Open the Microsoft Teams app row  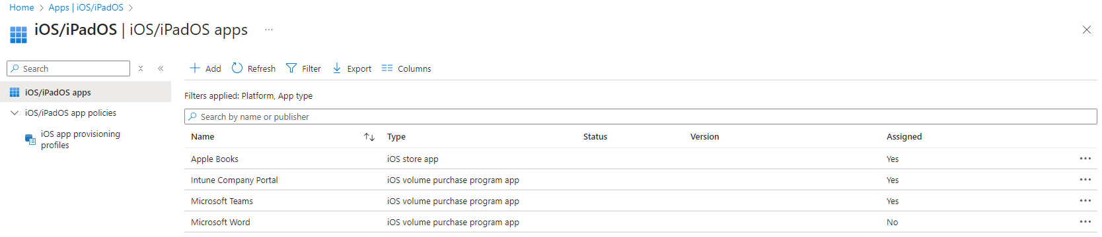click(640, 201)
